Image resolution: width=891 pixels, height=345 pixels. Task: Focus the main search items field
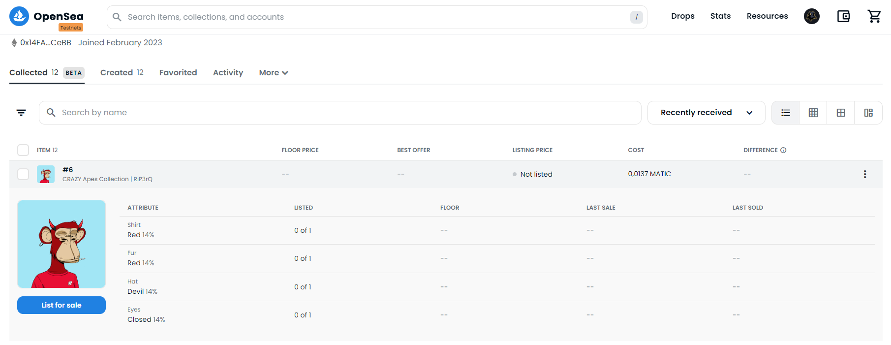(377, 17)
